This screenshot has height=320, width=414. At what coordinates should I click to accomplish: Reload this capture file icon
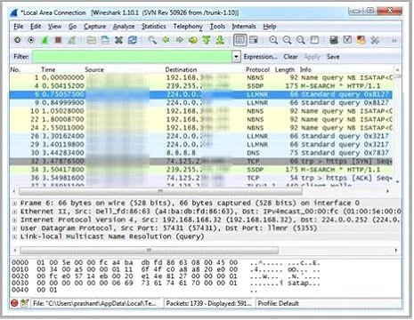pyautogui.click(x=133, y=40)
